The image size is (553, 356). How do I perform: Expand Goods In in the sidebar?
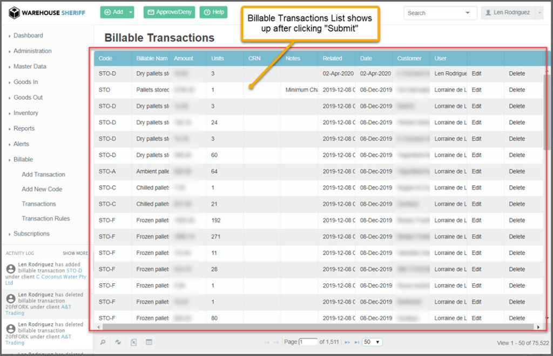25,82
